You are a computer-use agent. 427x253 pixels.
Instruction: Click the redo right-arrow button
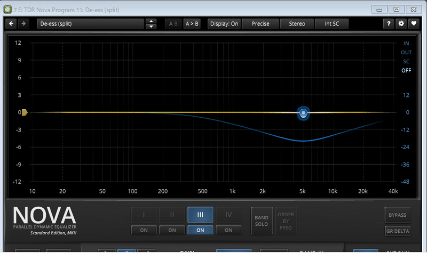pos(23,23)
